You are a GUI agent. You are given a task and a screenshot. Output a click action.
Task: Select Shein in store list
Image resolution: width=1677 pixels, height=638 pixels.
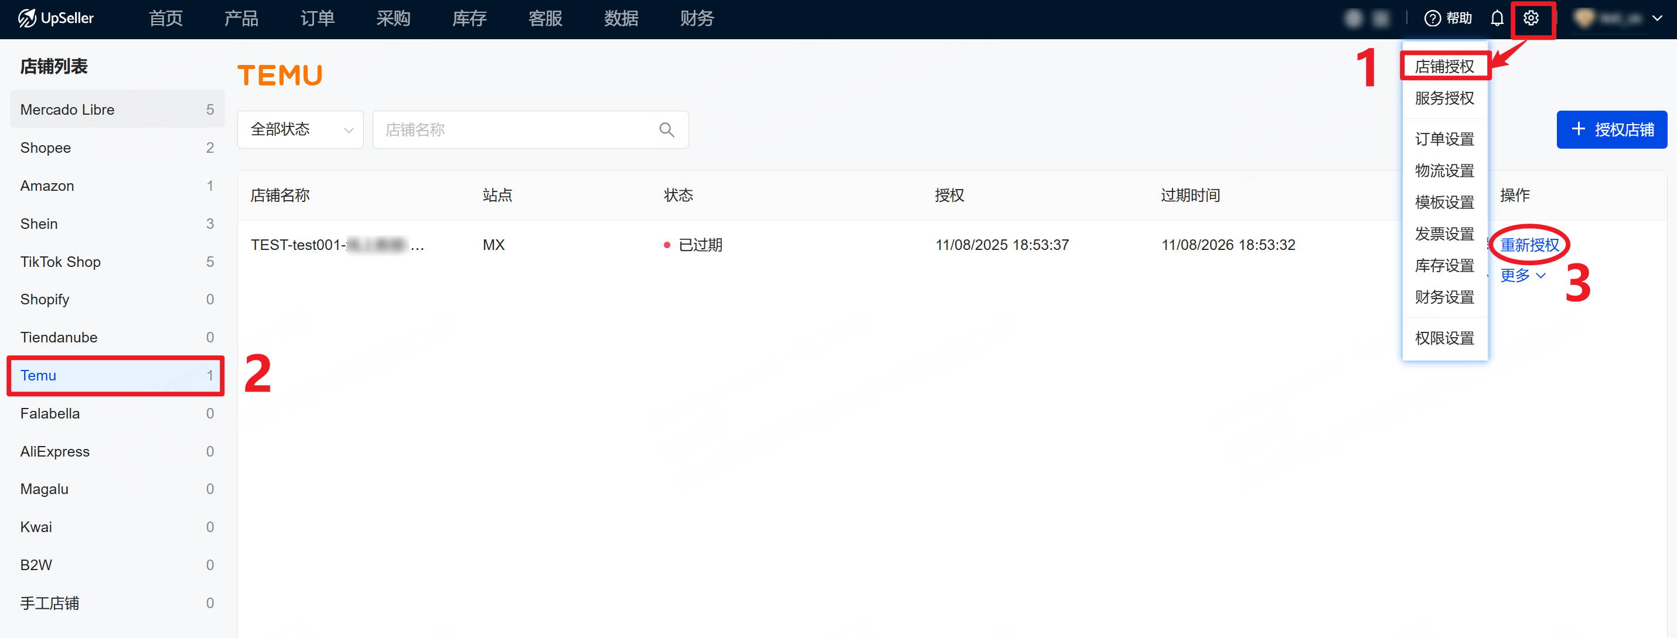coord(117,224)
